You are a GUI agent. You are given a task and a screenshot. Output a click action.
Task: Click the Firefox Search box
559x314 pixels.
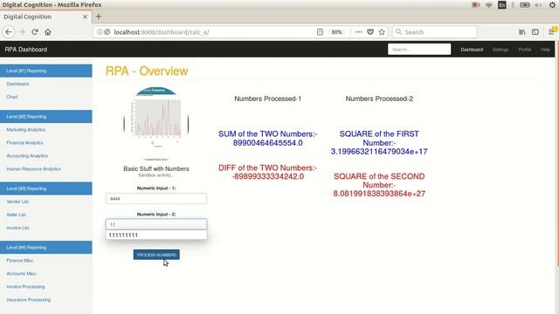tap(434, 32)
